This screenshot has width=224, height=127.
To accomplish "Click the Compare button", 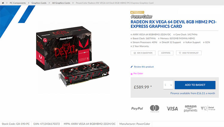I will pos(166,53).
